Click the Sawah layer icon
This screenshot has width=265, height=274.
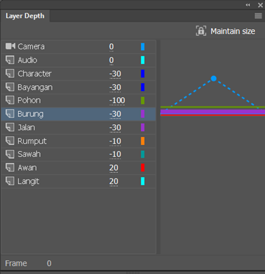pyautogui.click(x=10, y=154)
